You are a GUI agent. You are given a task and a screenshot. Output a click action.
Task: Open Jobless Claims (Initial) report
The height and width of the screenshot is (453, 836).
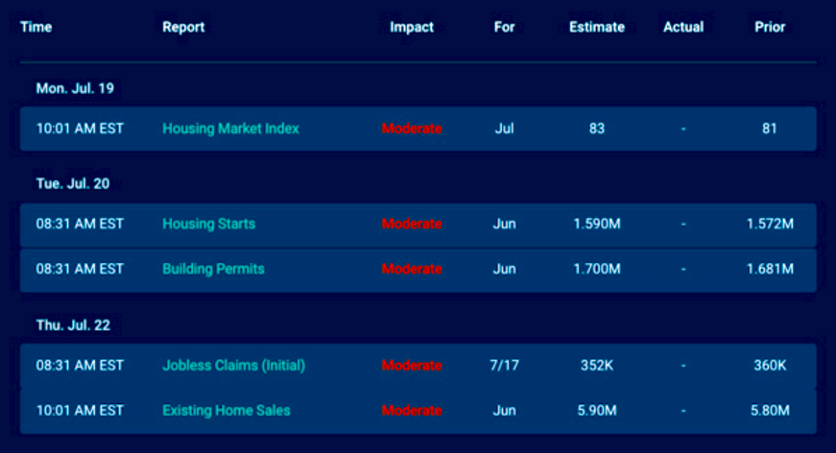pos(233,366)
